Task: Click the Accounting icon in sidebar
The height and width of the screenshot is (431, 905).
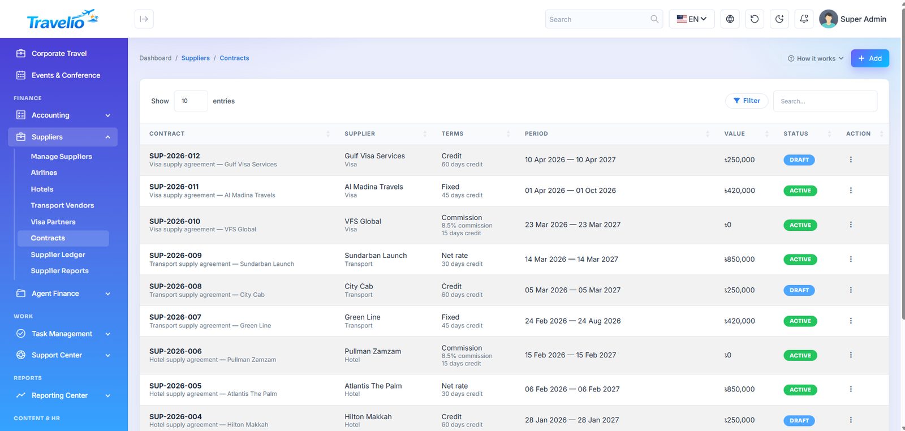Action: coord(21,115)
